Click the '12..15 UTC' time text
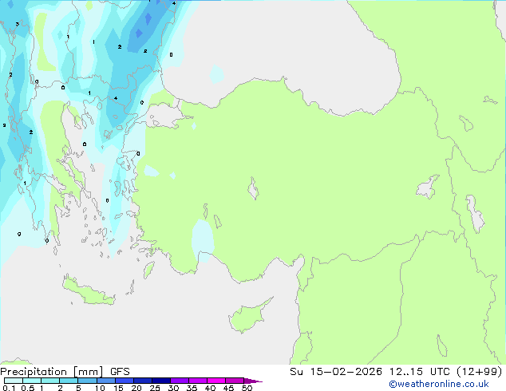Viewport: 506px width, 391px height. [419, 371]
